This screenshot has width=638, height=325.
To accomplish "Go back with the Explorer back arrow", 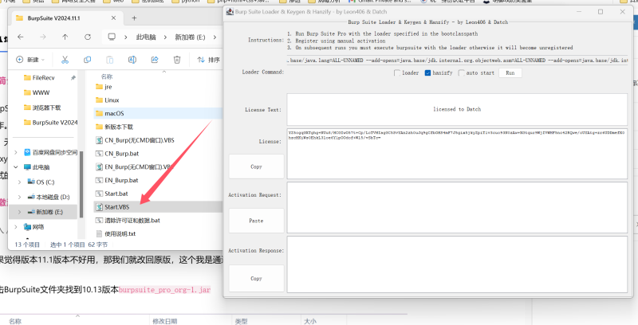I will 19,37.
